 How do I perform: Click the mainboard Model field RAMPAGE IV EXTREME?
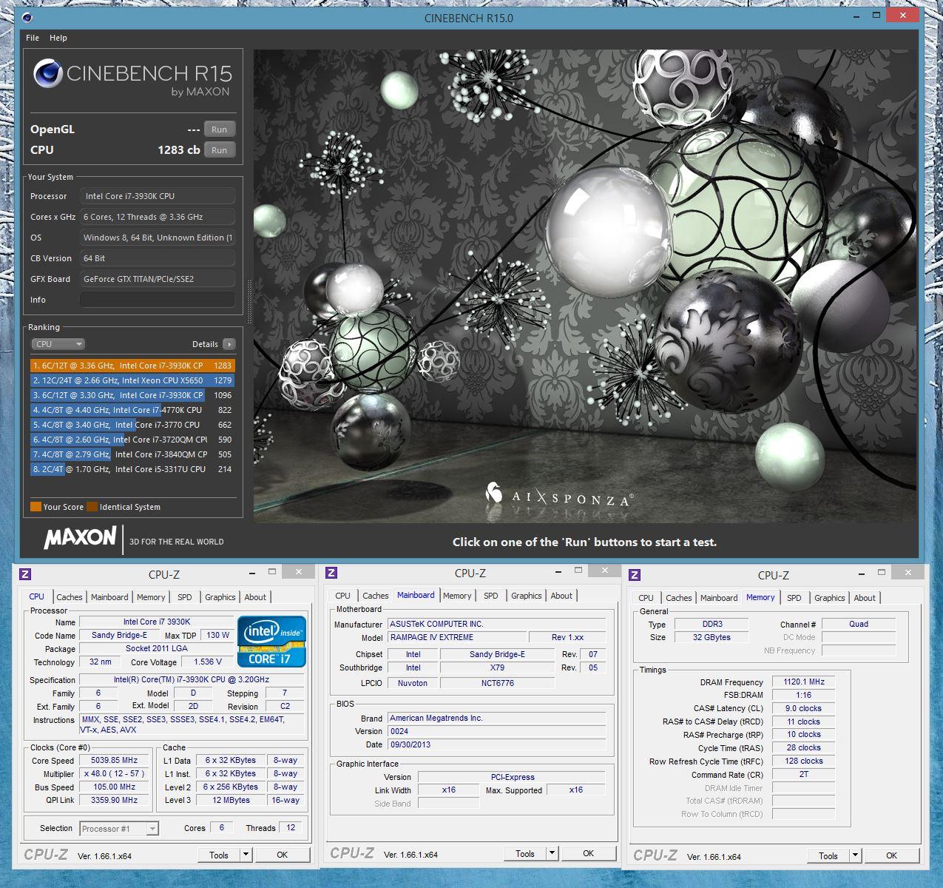click(457, 637)
